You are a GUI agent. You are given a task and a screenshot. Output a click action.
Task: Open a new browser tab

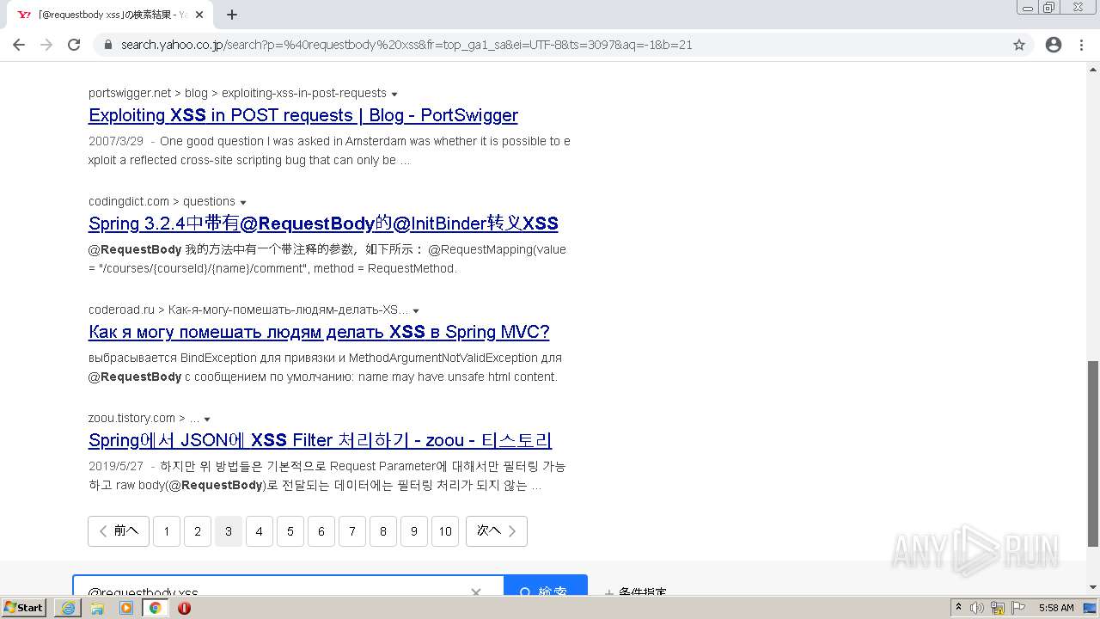click(x=232, y=15)
